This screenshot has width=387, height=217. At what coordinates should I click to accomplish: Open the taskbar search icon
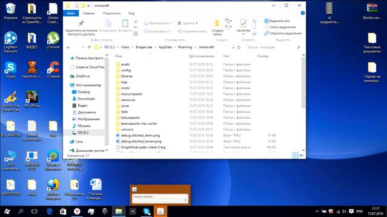click(21, 212)
